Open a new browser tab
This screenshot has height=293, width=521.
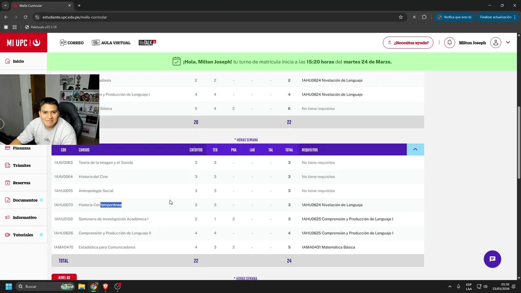(79, 6)
